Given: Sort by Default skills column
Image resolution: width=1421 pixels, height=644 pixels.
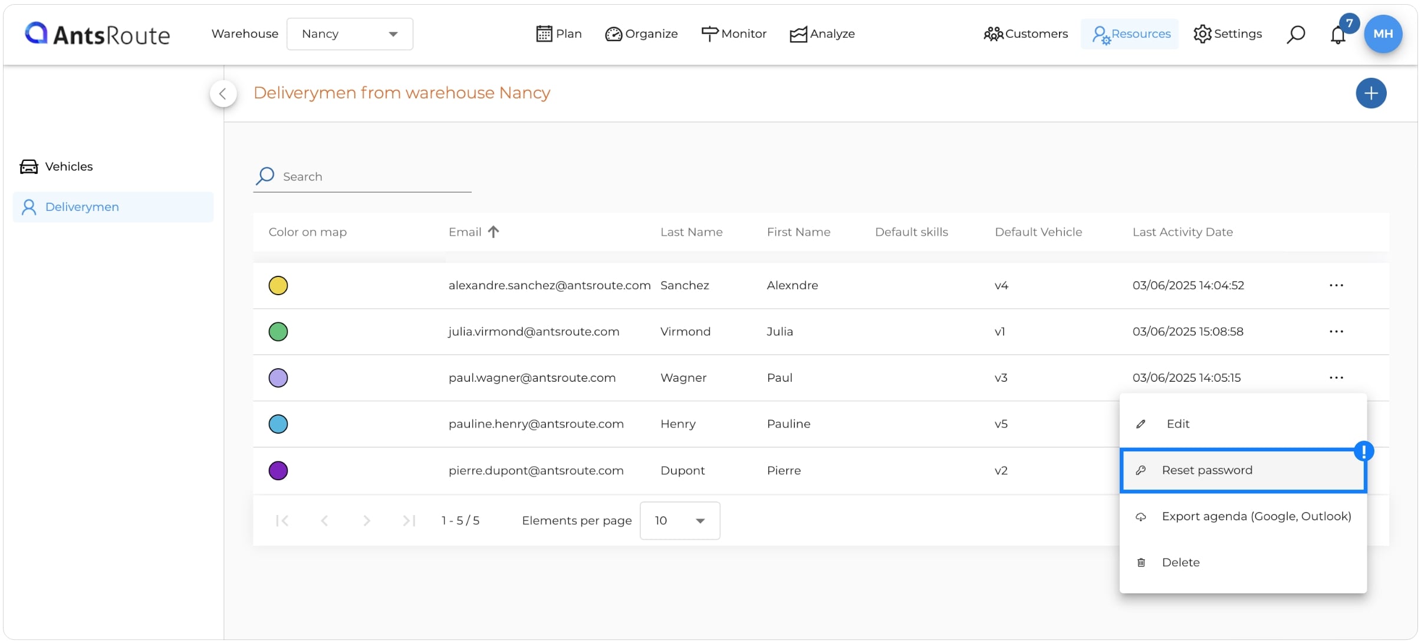Looking at the screenshot, I should [x=912, y=232].
